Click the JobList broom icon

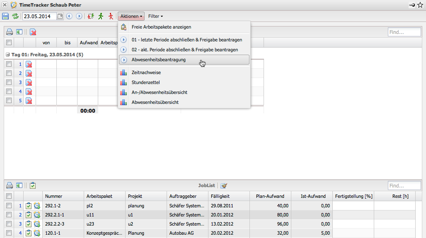(224, 186)
